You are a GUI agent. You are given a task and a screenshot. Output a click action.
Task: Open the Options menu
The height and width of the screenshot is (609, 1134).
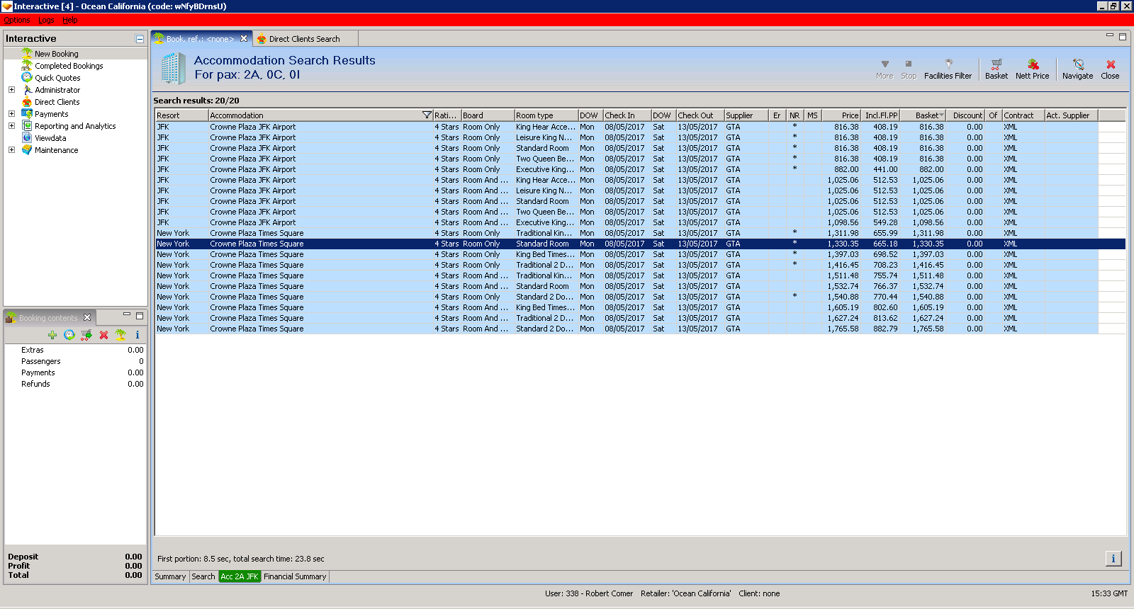[x=17, y=20]
